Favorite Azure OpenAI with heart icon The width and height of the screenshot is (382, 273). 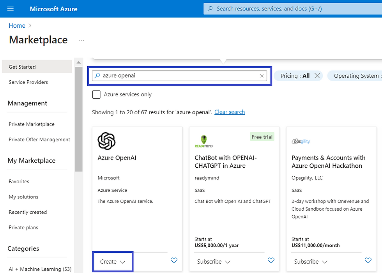(x=174, y=261)
